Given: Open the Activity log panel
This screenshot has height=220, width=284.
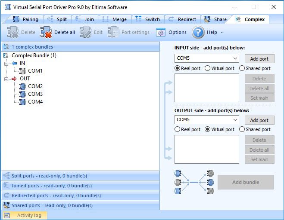Looking at the screenshot, I should click(25, 215).
